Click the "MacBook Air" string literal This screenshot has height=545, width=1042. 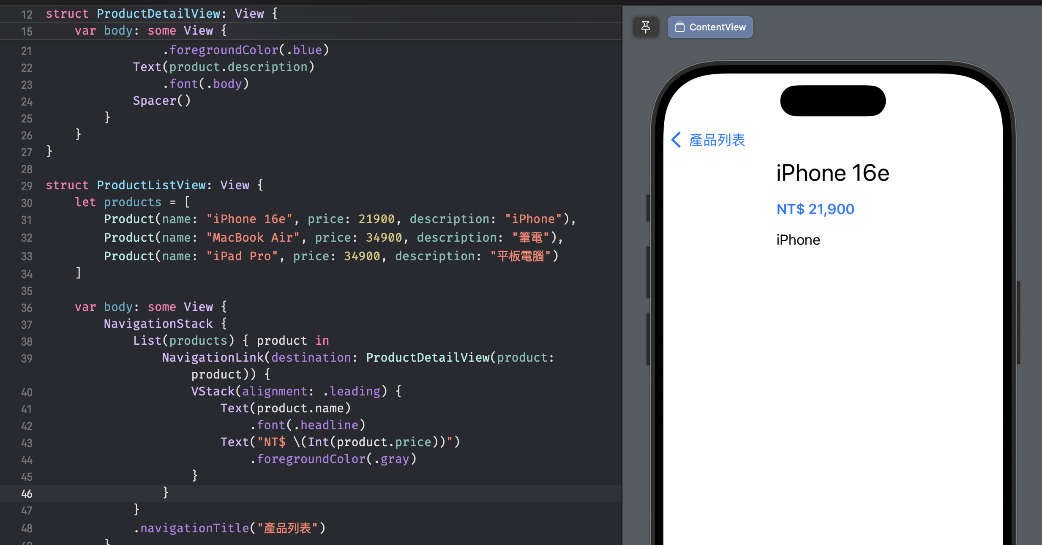coord(253,237)
